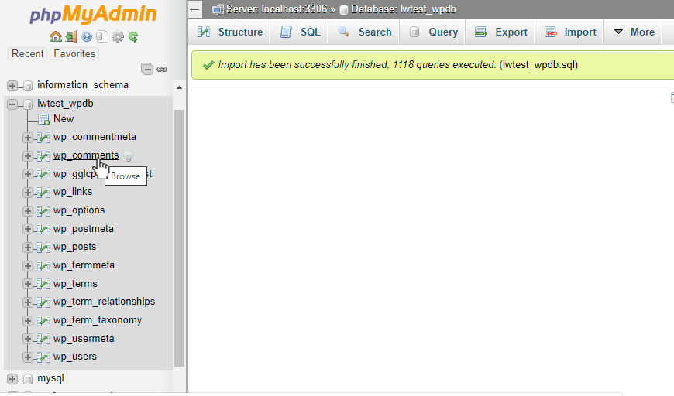674x396 pixels.
Task: Create a New table in lwtest_wpdb
Action: [x=64, y=119]
